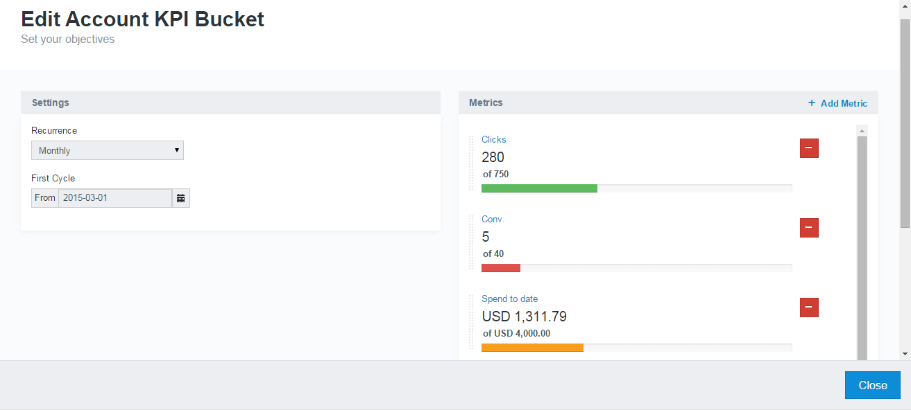Image resolution: width=911 pixels, height=410 pixels.
Task: Open the Recurrence Monthly dropdown
Action: (108, 150)
